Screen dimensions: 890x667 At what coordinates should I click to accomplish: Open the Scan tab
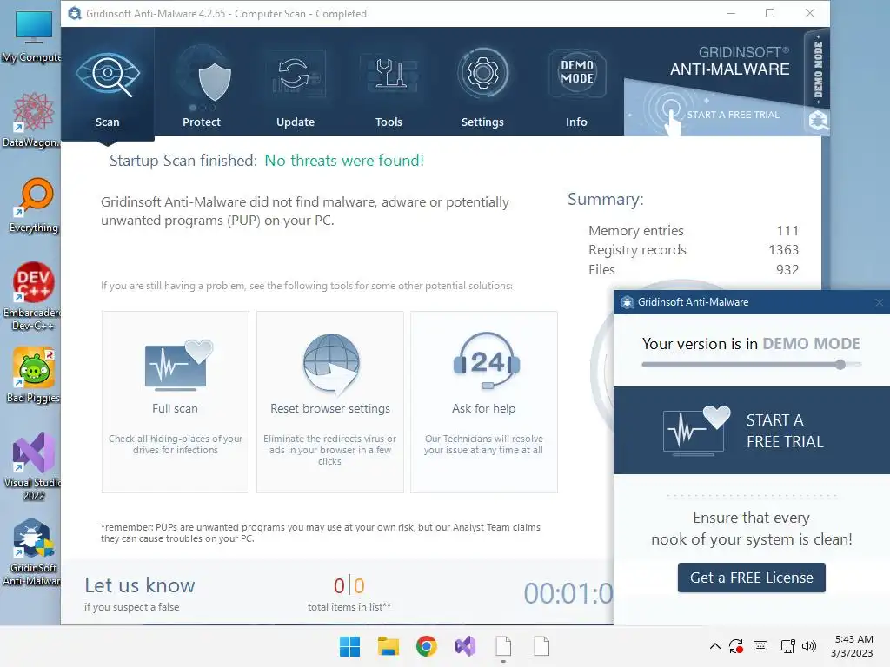click(107, 84)
